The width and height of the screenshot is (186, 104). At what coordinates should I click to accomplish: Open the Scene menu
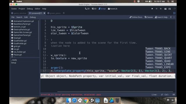tap(14, 9)
